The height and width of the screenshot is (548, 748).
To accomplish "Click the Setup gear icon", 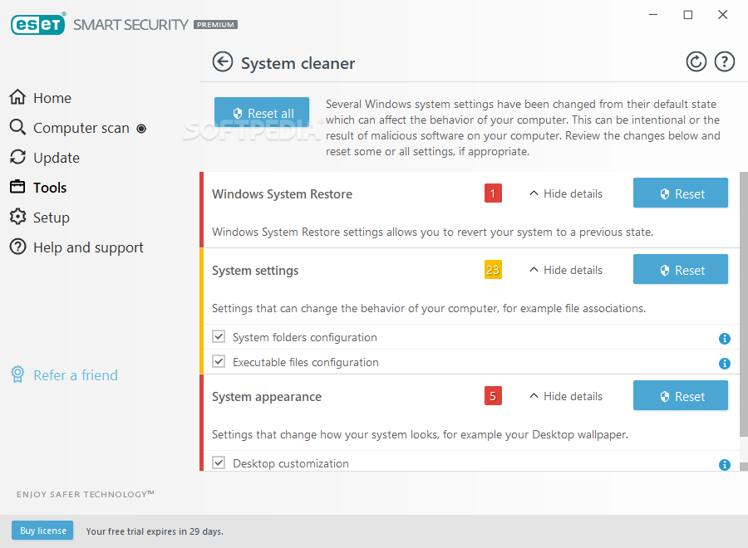I will pyautogui.click(x=17, y=217).
